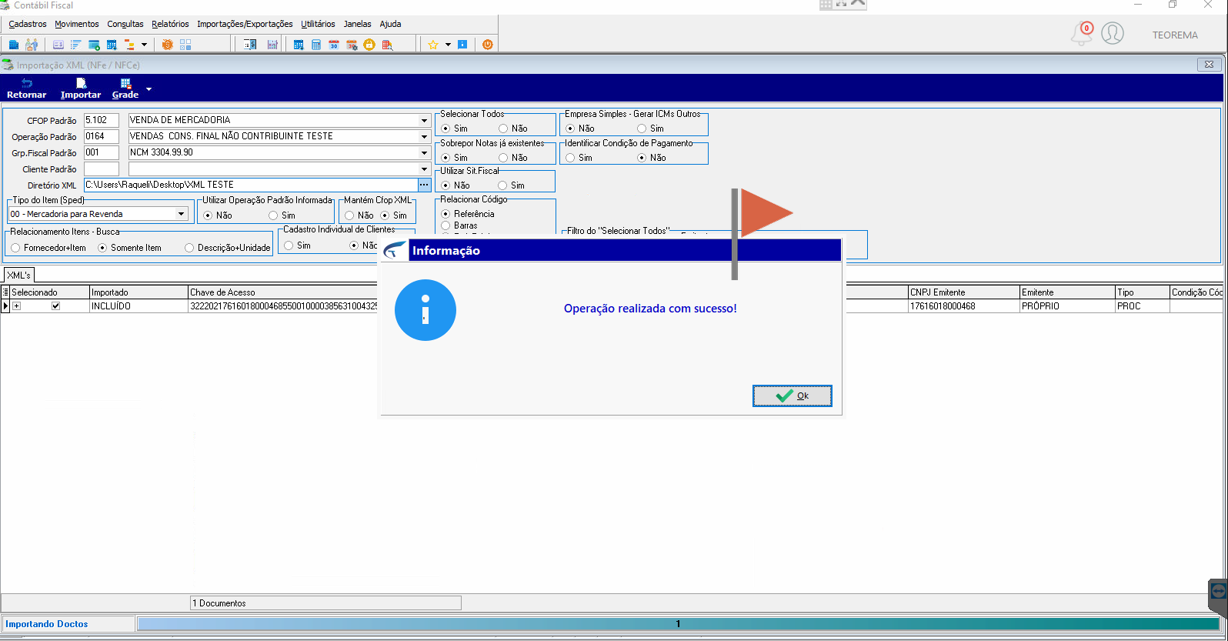Open the Cliente Padrão dropdown list

[x=424, y=169]
